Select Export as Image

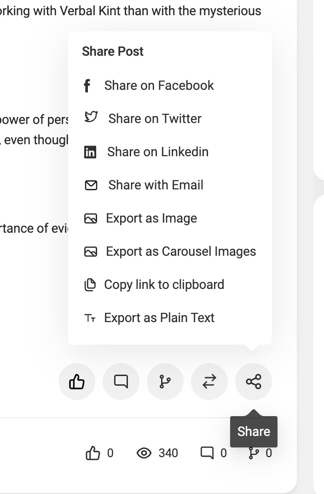[x=151, y=218]
